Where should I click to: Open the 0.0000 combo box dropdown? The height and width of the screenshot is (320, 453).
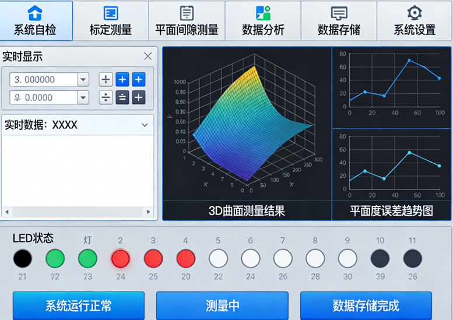click(83, 97)
